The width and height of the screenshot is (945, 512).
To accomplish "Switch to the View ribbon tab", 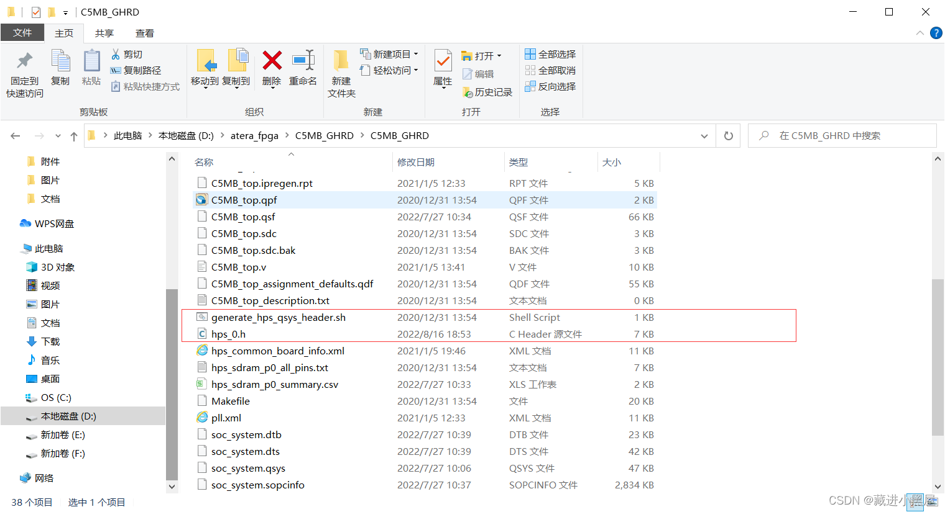I will (x=145, y=34).
